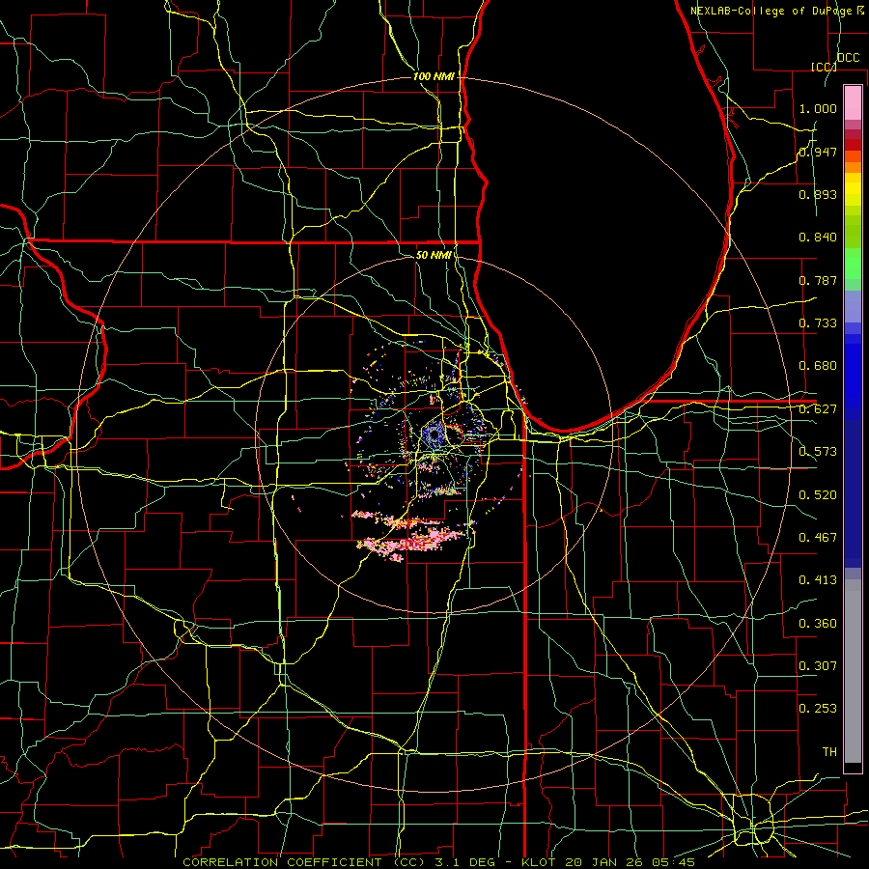
Task: Click the 0.733 scale value
Action: [818, 323]
